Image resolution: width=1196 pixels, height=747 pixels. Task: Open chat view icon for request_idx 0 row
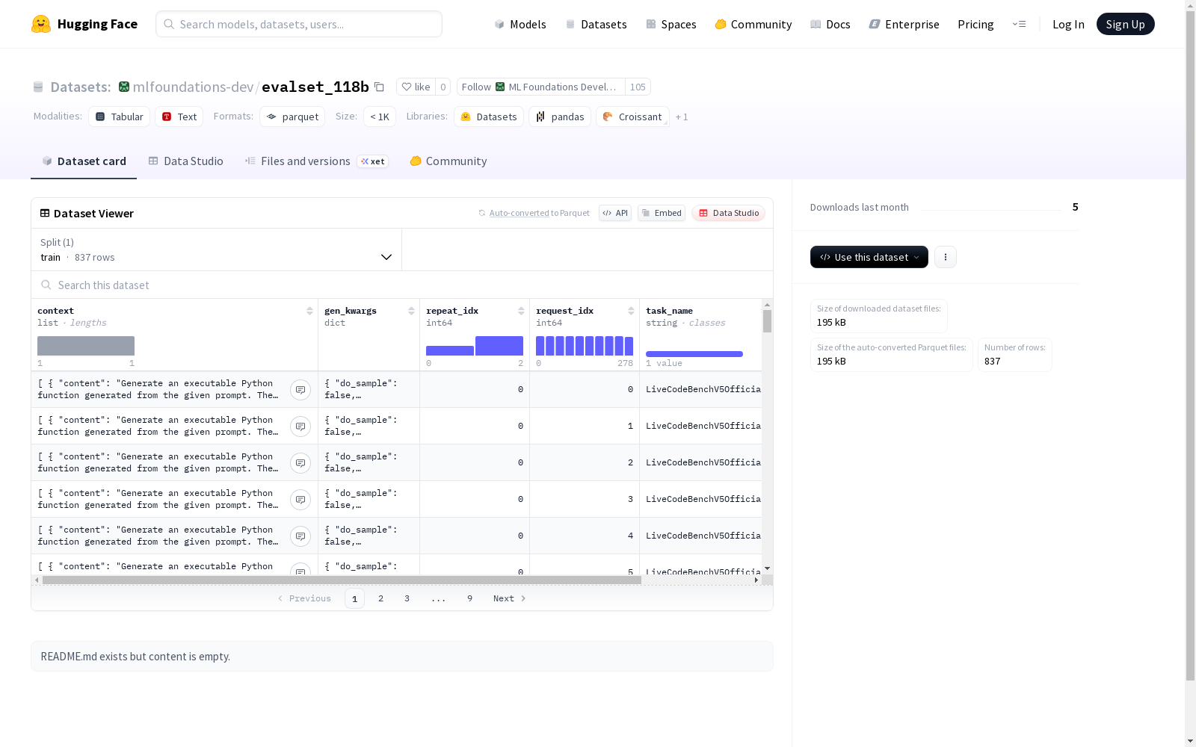[x=300, y=390]
